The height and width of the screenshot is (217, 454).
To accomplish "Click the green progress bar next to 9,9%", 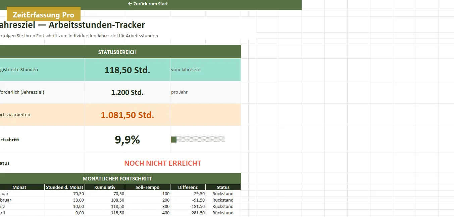I will coord(198,140).
